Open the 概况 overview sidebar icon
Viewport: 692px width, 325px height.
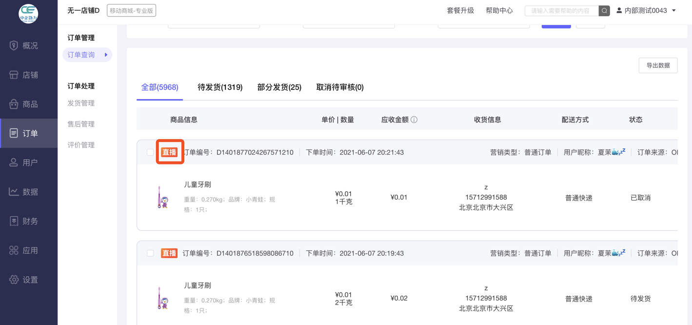tap(14, 45)
